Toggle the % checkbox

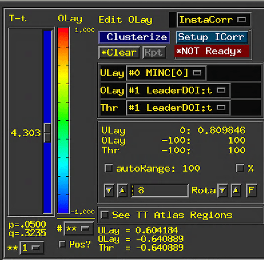[240, 168]
